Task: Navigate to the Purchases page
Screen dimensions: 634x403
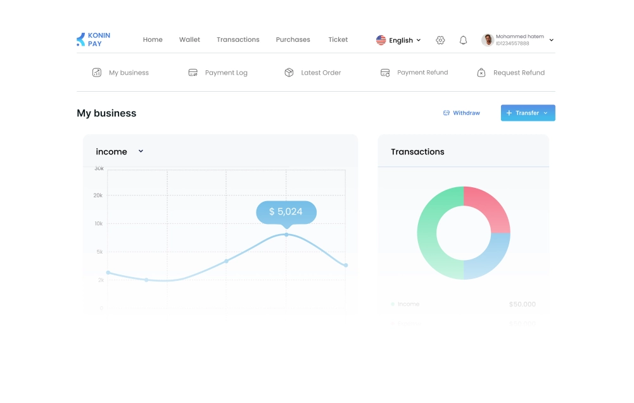Action: tap(293, 39)
